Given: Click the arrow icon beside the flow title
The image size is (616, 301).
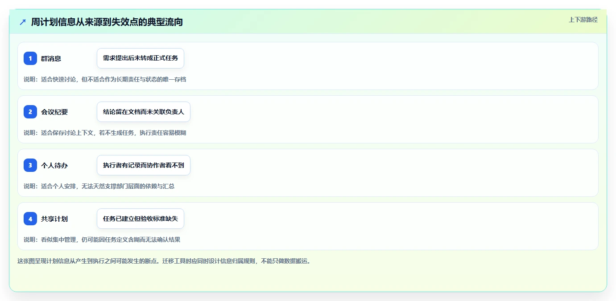Looking at the screenshot, I should (23, 22).
